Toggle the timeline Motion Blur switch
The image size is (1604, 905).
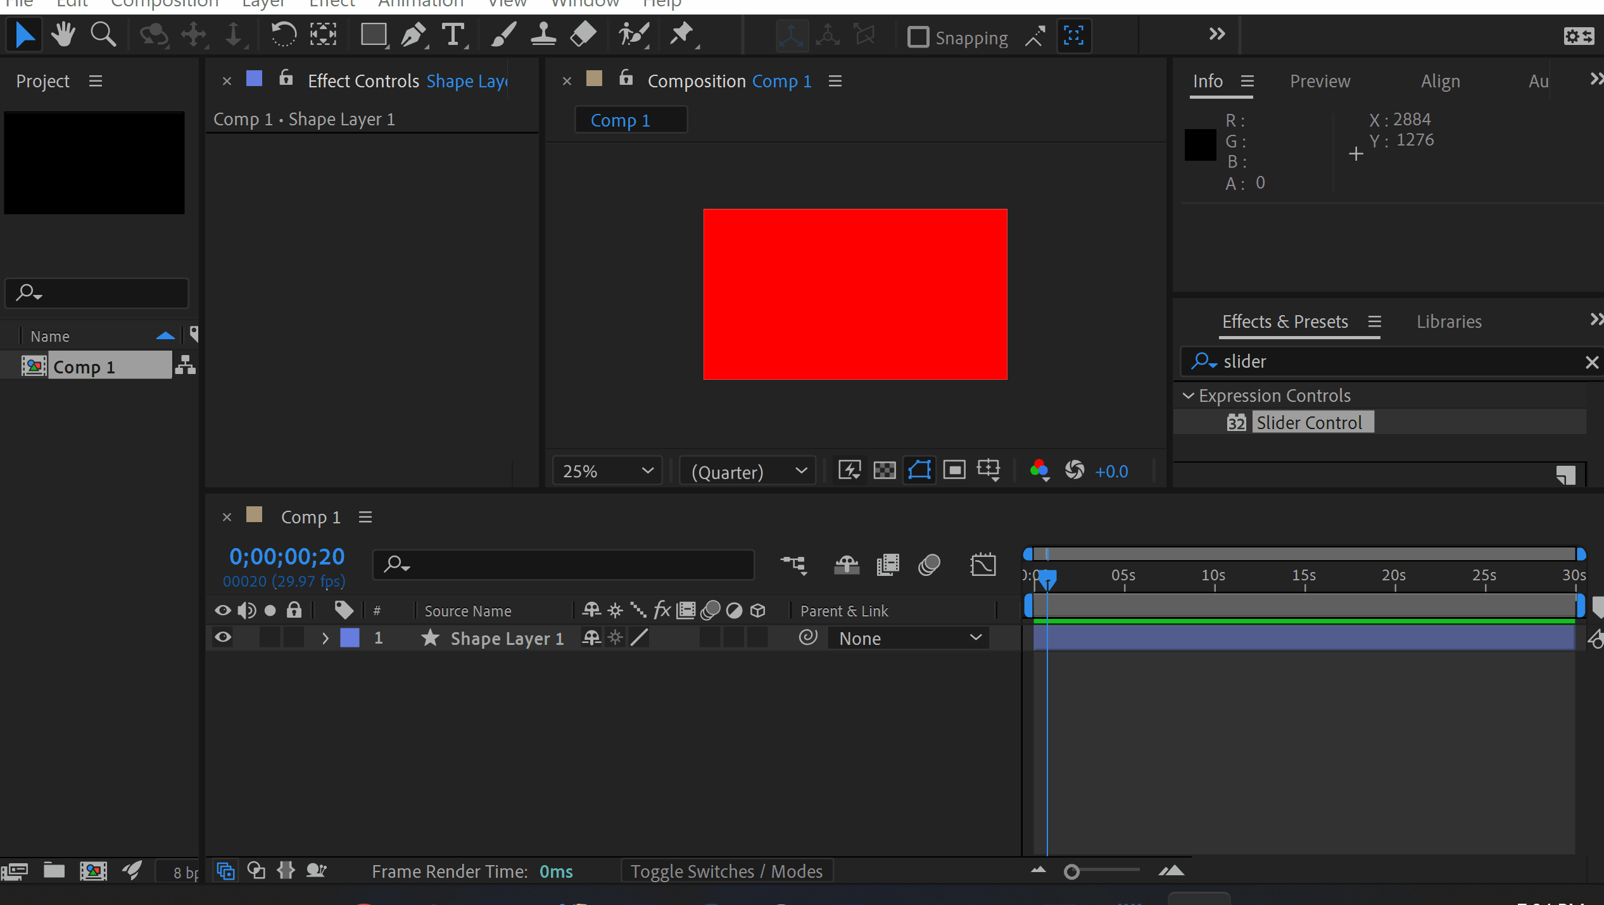coord(929,565)
